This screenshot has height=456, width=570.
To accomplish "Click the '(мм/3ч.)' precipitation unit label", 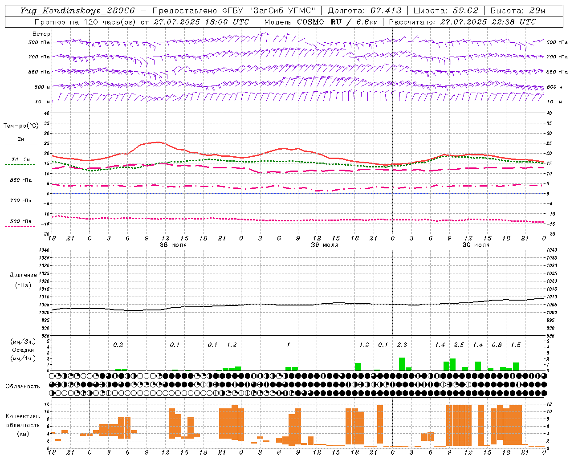I will pos(23,342).
